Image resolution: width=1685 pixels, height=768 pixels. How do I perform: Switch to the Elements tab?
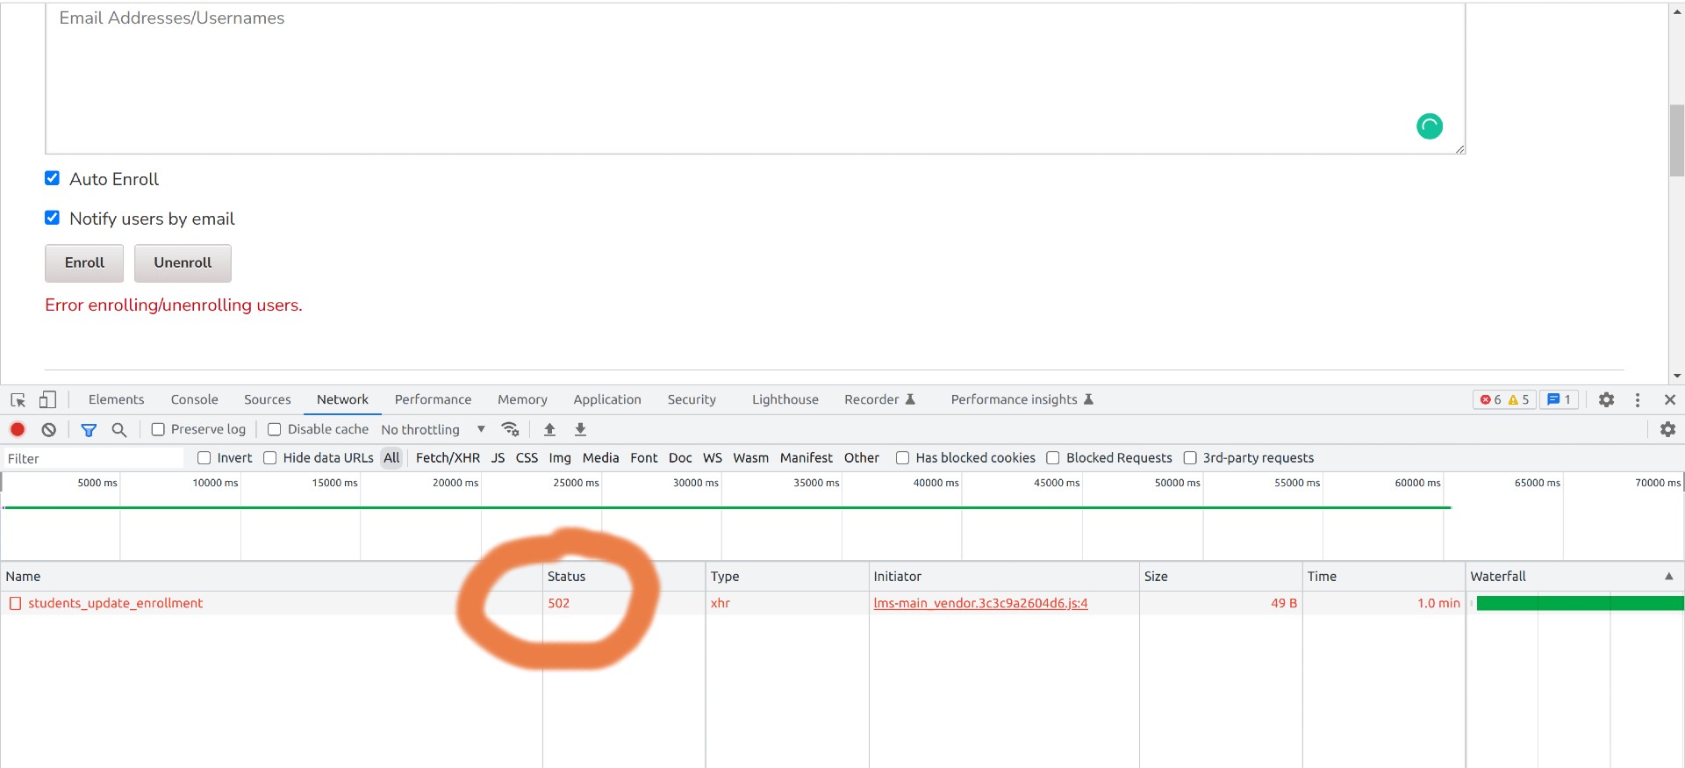pyautogui.click(x=116, y=399)
